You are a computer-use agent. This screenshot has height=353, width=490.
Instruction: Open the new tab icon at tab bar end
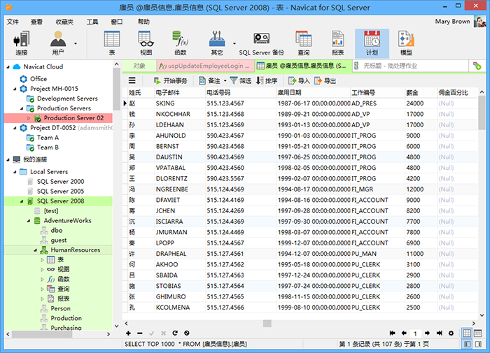[x=477, y=66]
